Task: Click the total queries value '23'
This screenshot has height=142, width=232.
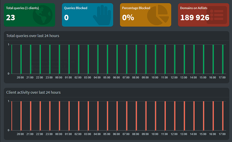Action: tap(10, 17)
